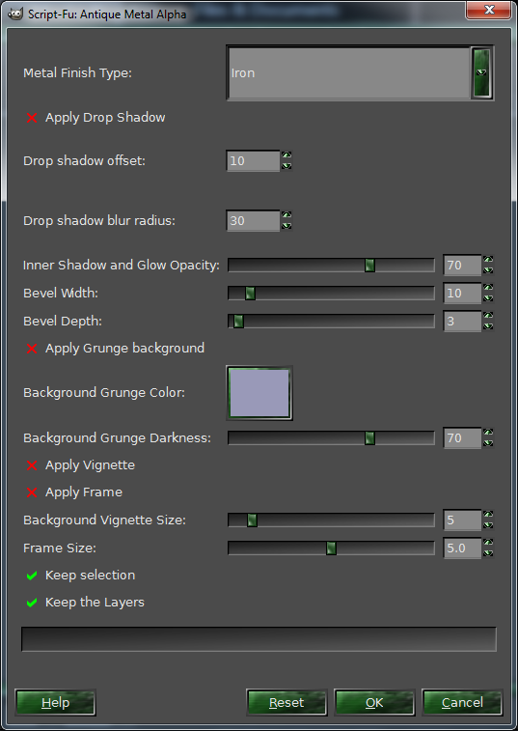The image size is (518, 731).
Task: Click the Bevel Width slider handle
Action: 250,294
